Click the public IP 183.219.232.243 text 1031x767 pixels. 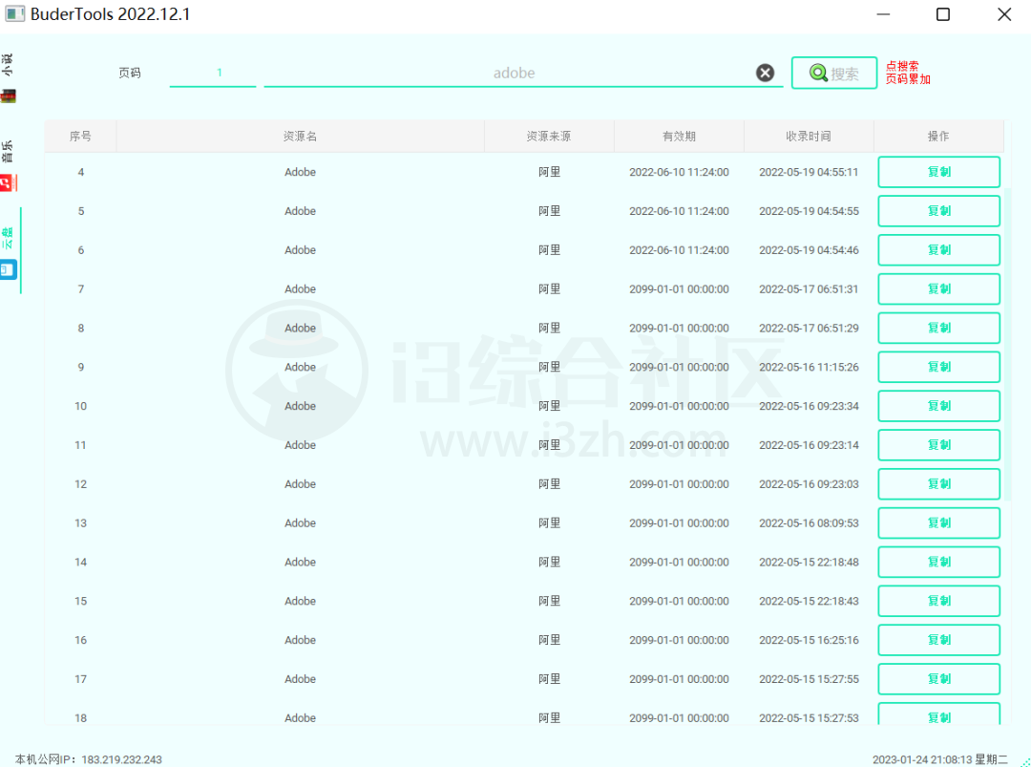[x=121, y=759]
